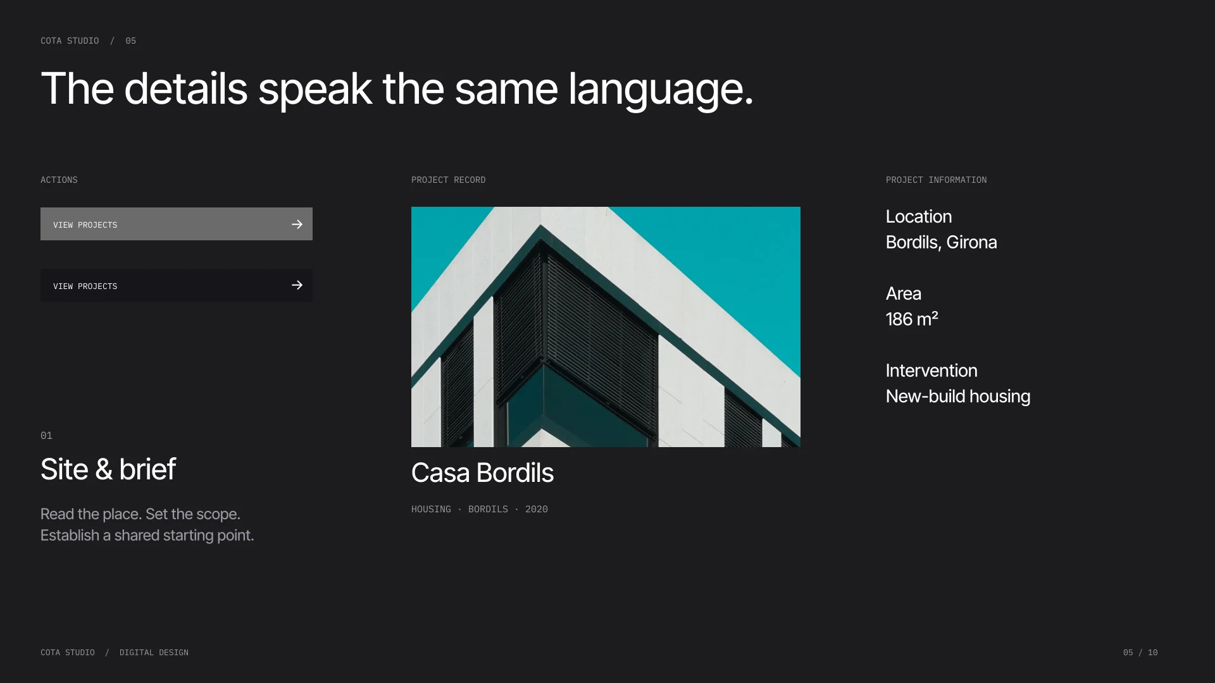Open the Casa Bordils building photo
This screenshot has width=1215, height=683.
[606, 327]
